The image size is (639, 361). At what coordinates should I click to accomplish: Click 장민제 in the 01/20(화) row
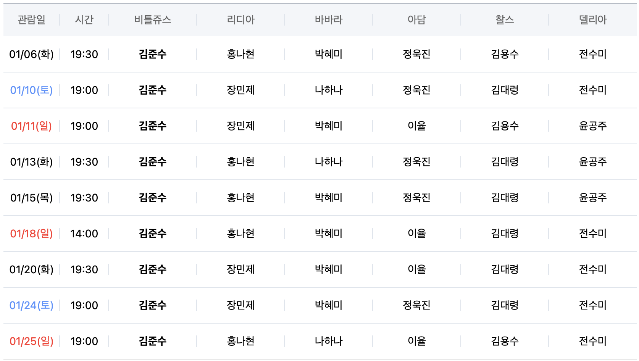[240, 269]
